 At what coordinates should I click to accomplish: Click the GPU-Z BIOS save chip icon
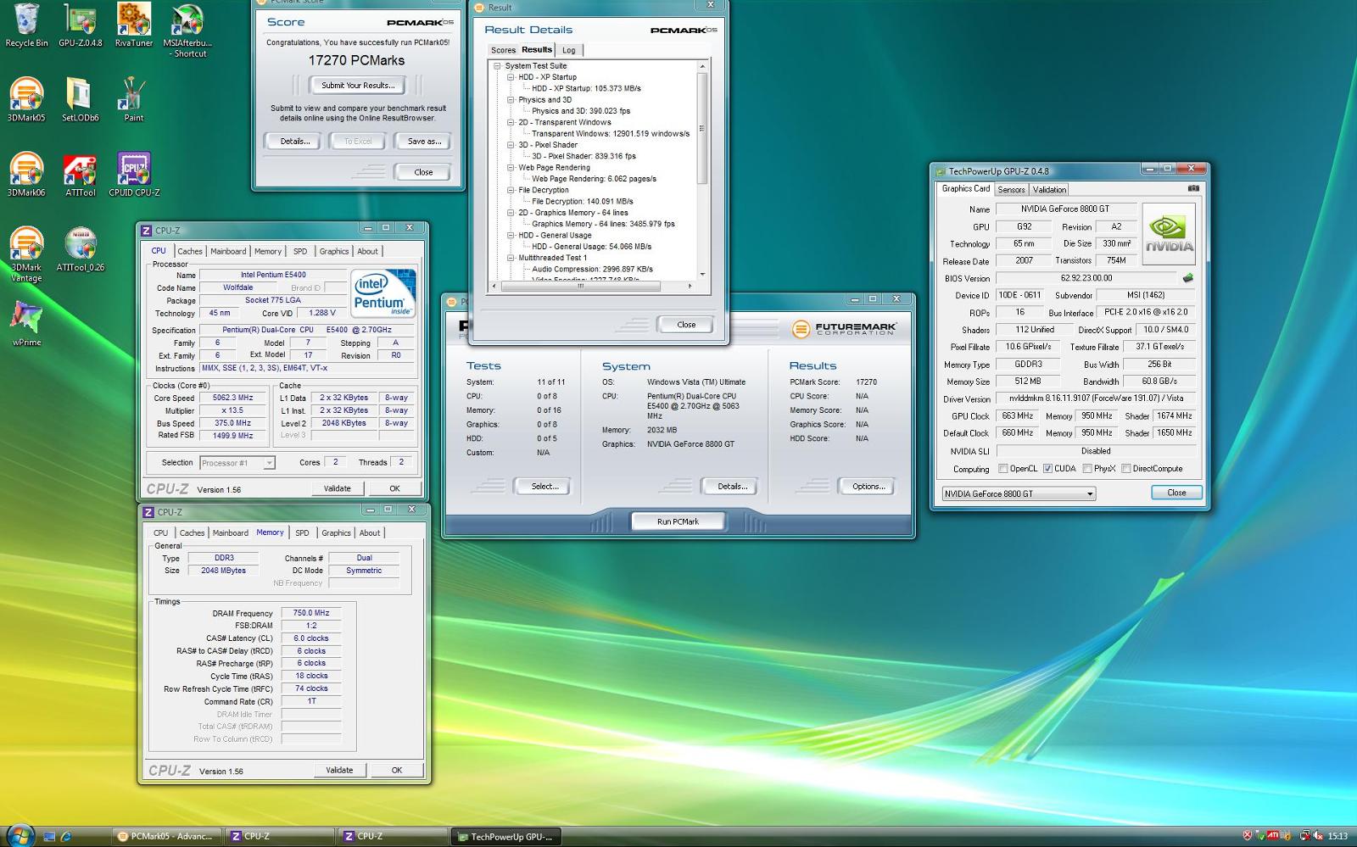1188,277
